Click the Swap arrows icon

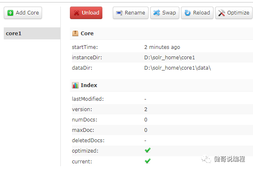pyautogui.click(x=157, y=13)
